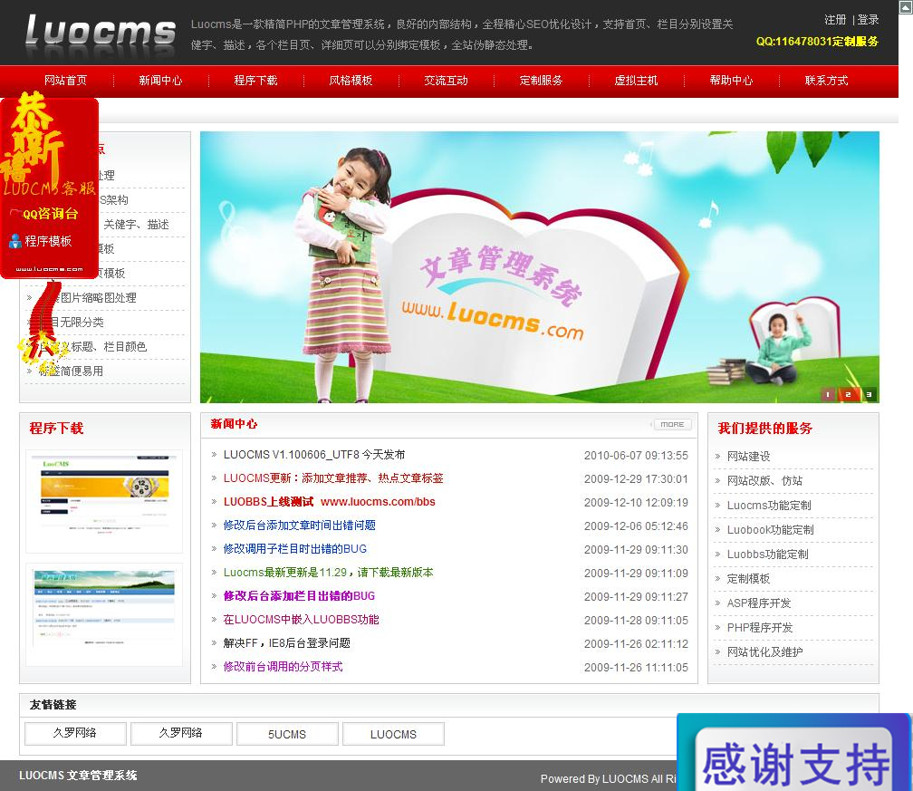This screenshot has width=913, height=791.
Task: Open 定制服务 in the navigation bar
Action: pos(541,81)
